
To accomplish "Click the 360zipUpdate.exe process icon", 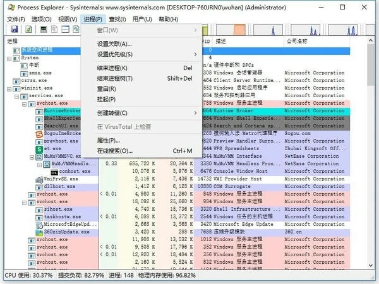I will point(39,232).
